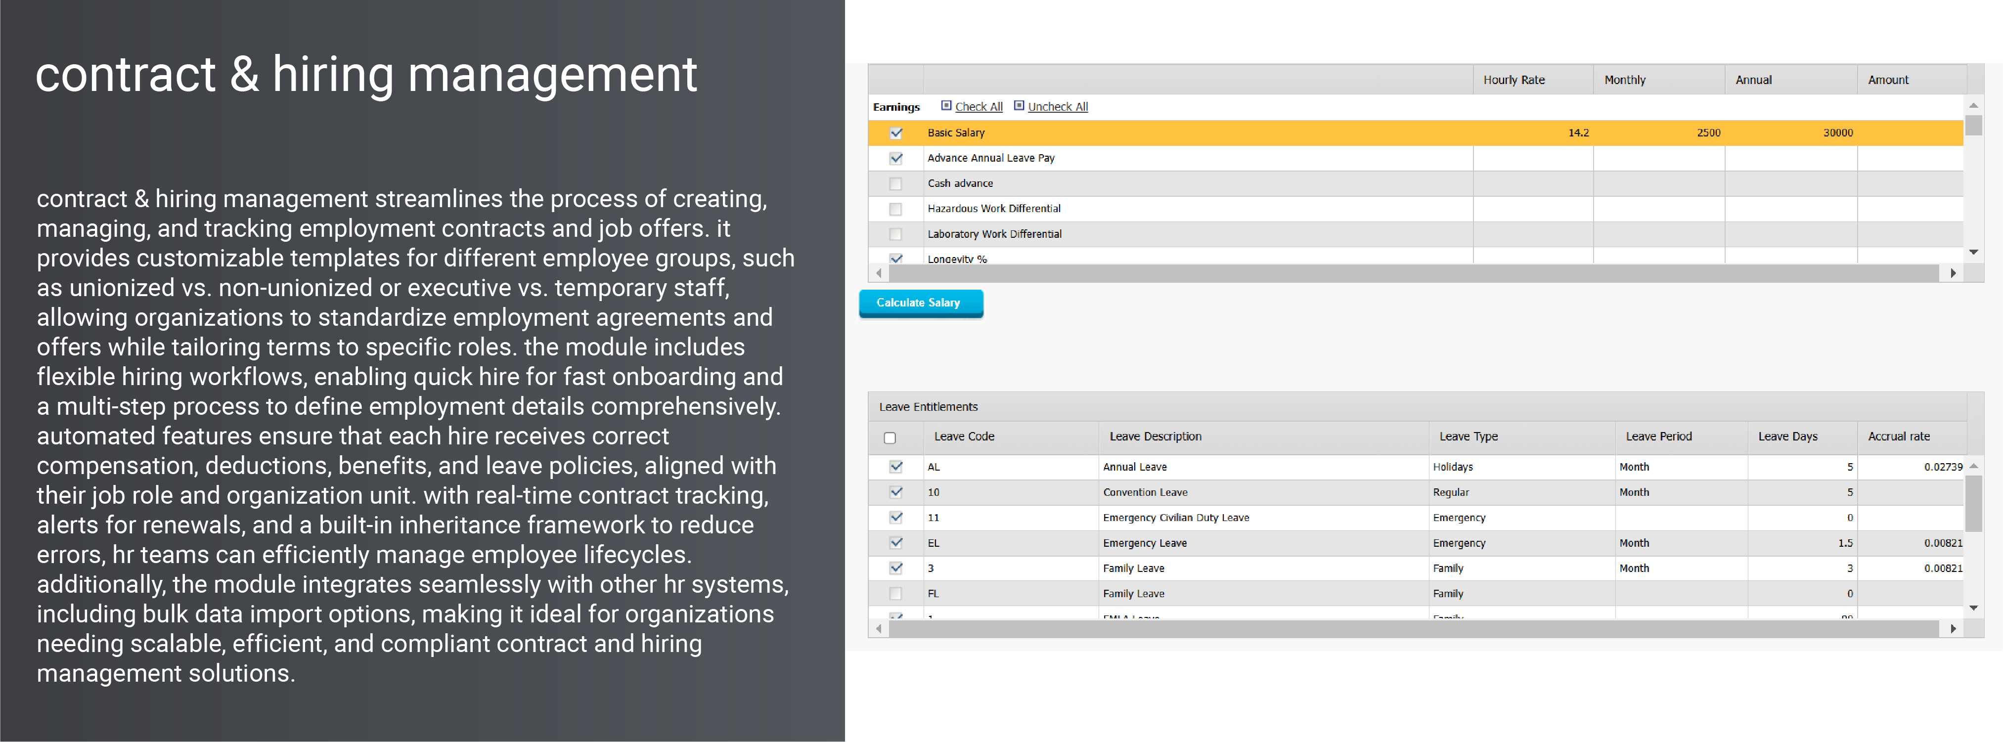Click the leave grid scroll left arrow

pyautogui.click(x=879, y=628)
